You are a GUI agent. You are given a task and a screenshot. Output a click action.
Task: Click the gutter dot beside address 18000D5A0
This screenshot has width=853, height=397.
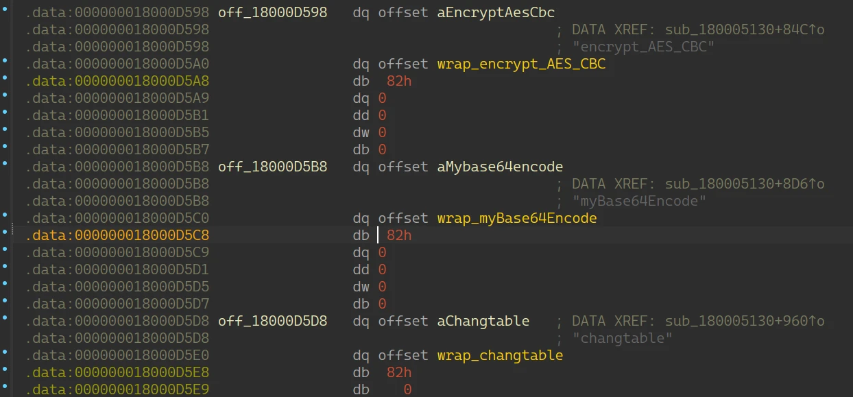[5, 64]
